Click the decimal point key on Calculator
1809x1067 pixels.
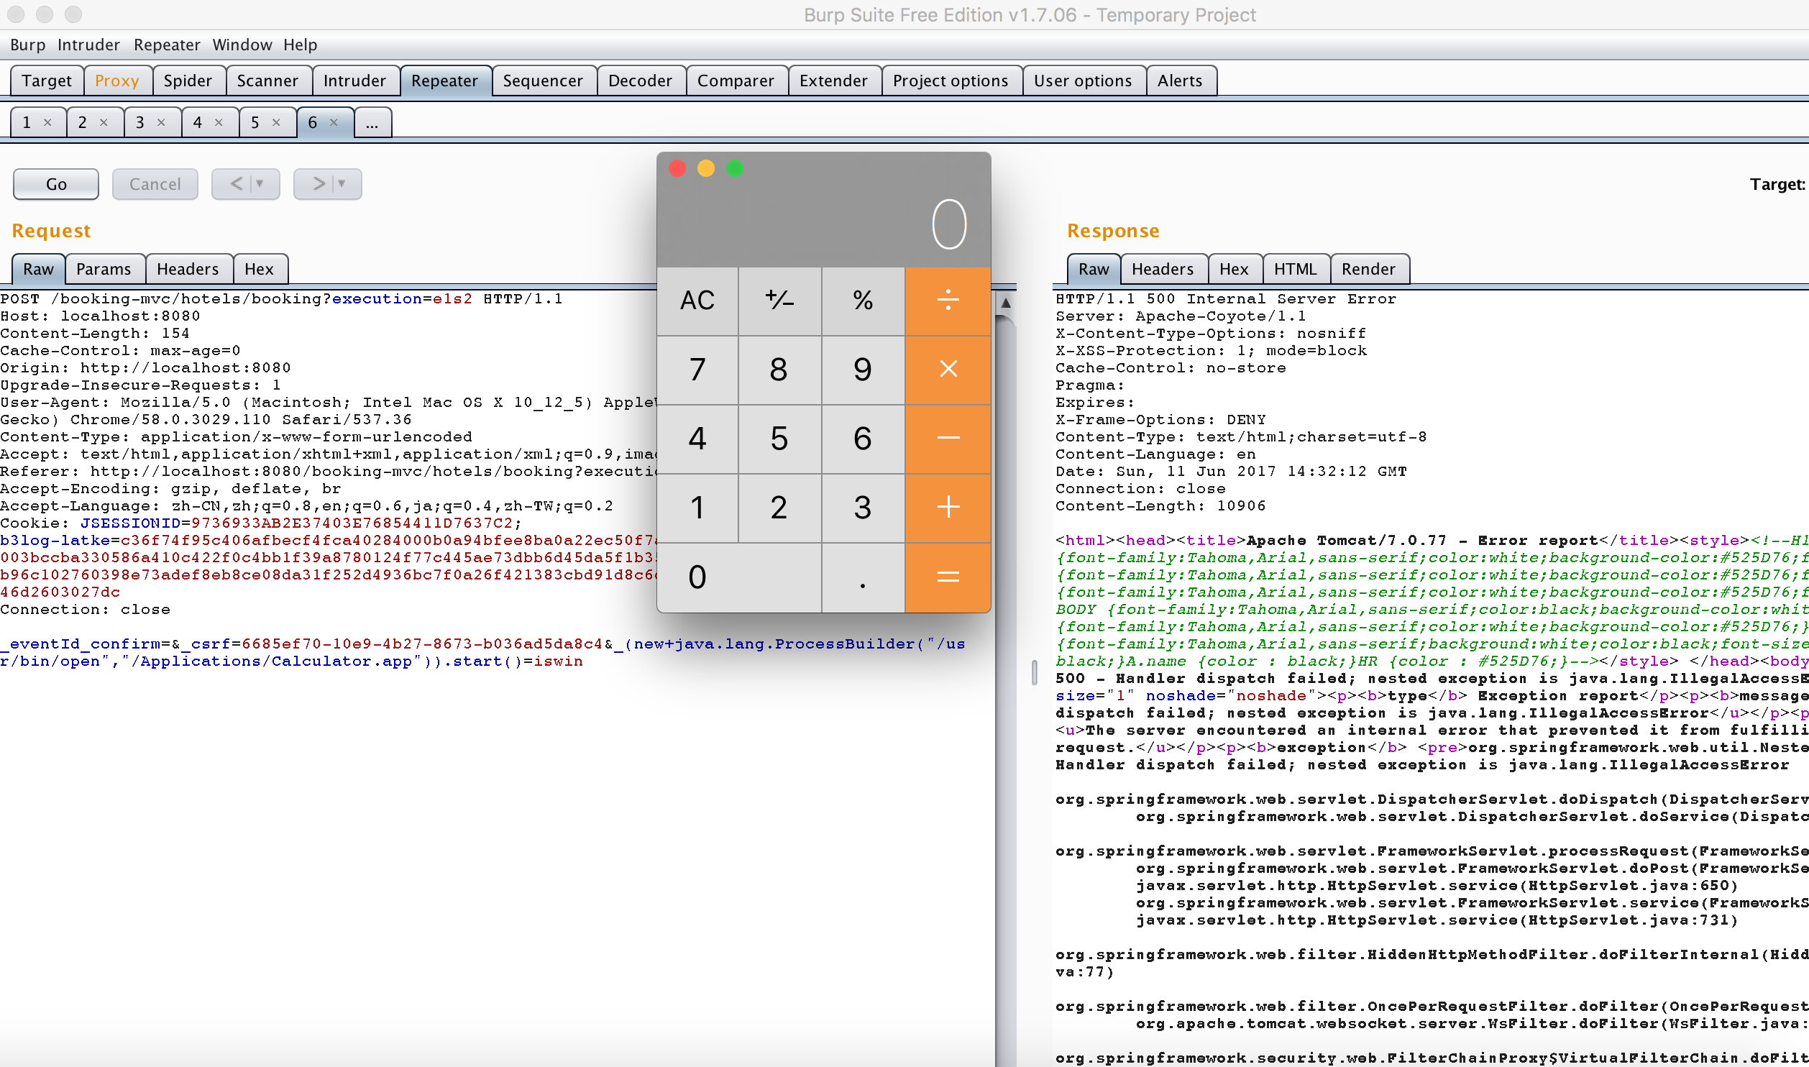click(862, 575)
